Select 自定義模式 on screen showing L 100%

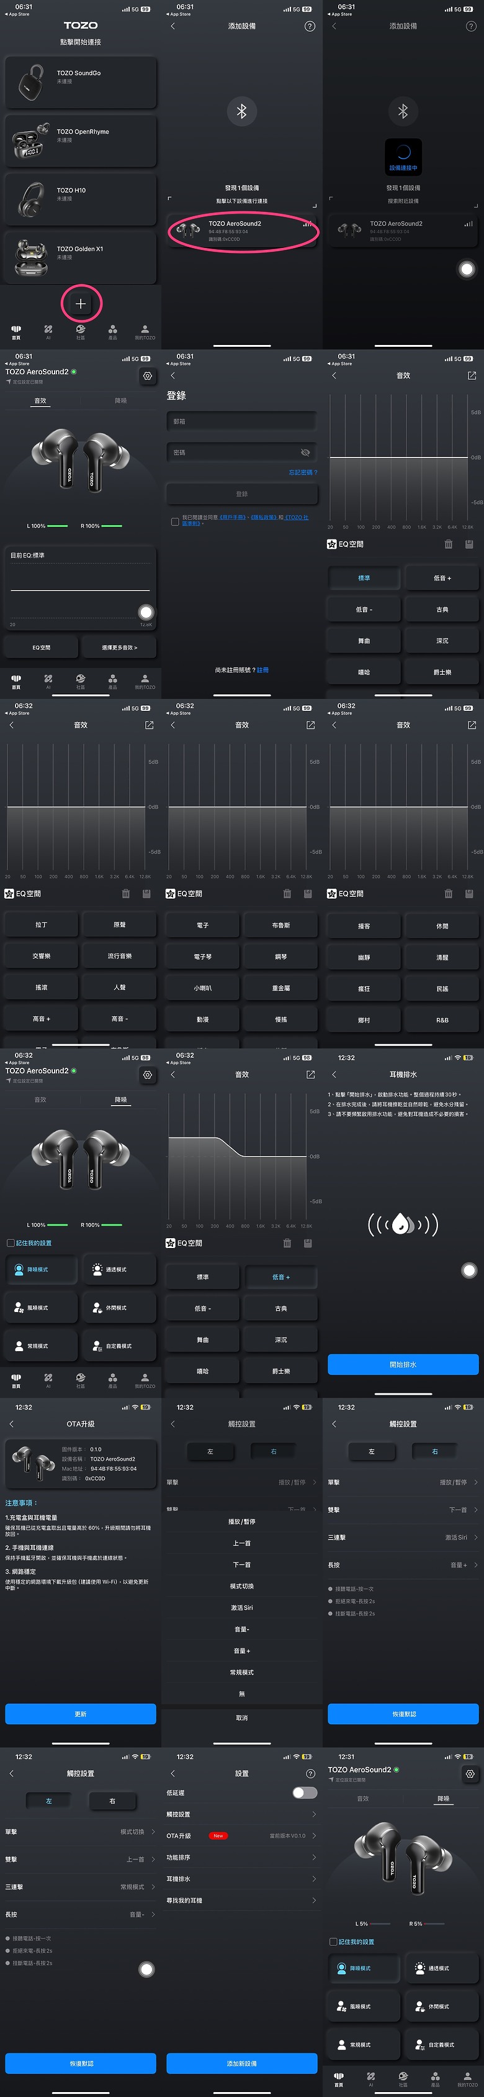pyautogui.click(x=119, y=1346)
